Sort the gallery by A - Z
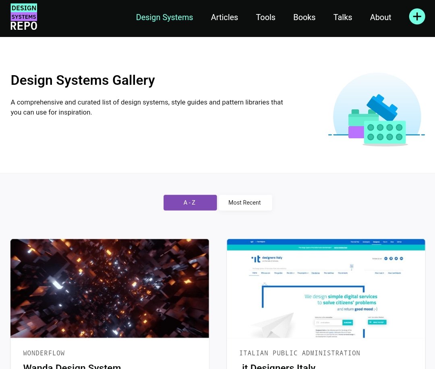 click(x=190, y=203)
